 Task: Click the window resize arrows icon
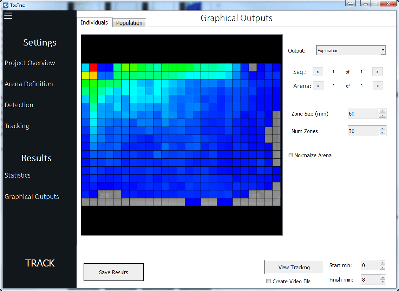pos(350,4)
